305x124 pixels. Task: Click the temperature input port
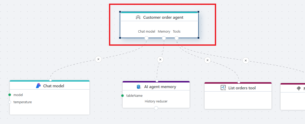pyautogui.click(x=10, y=102)
